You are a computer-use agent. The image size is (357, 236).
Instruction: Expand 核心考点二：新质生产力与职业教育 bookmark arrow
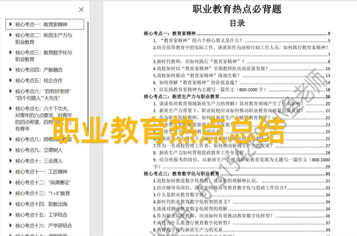(x=11, y=35)
